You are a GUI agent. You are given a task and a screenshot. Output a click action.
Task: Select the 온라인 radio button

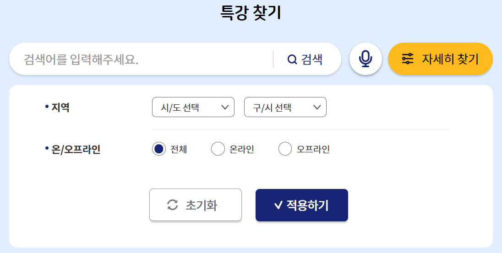pyautogui.click(x=218, y=149)
